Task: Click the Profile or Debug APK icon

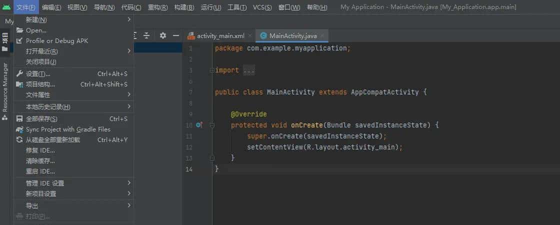Action: tap(19, 40)
